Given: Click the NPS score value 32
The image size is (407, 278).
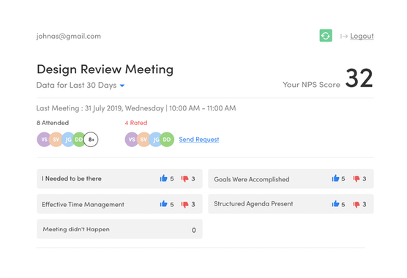Looking at the screenshot, I should coord(359,78).
